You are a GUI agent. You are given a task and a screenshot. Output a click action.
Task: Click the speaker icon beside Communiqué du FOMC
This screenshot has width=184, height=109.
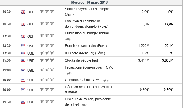click(x=106, y=80)
